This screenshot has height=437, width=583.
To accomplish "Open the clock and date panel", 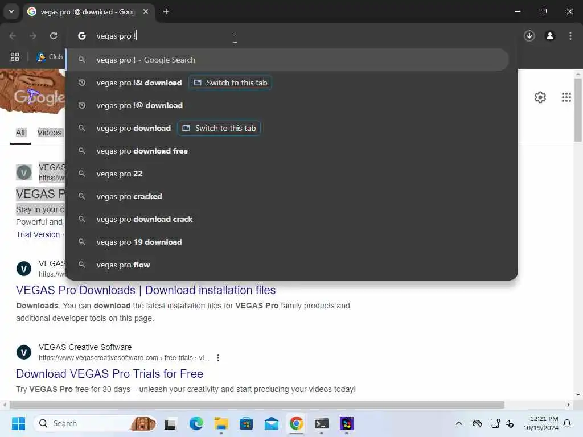I will pos(541,423).
